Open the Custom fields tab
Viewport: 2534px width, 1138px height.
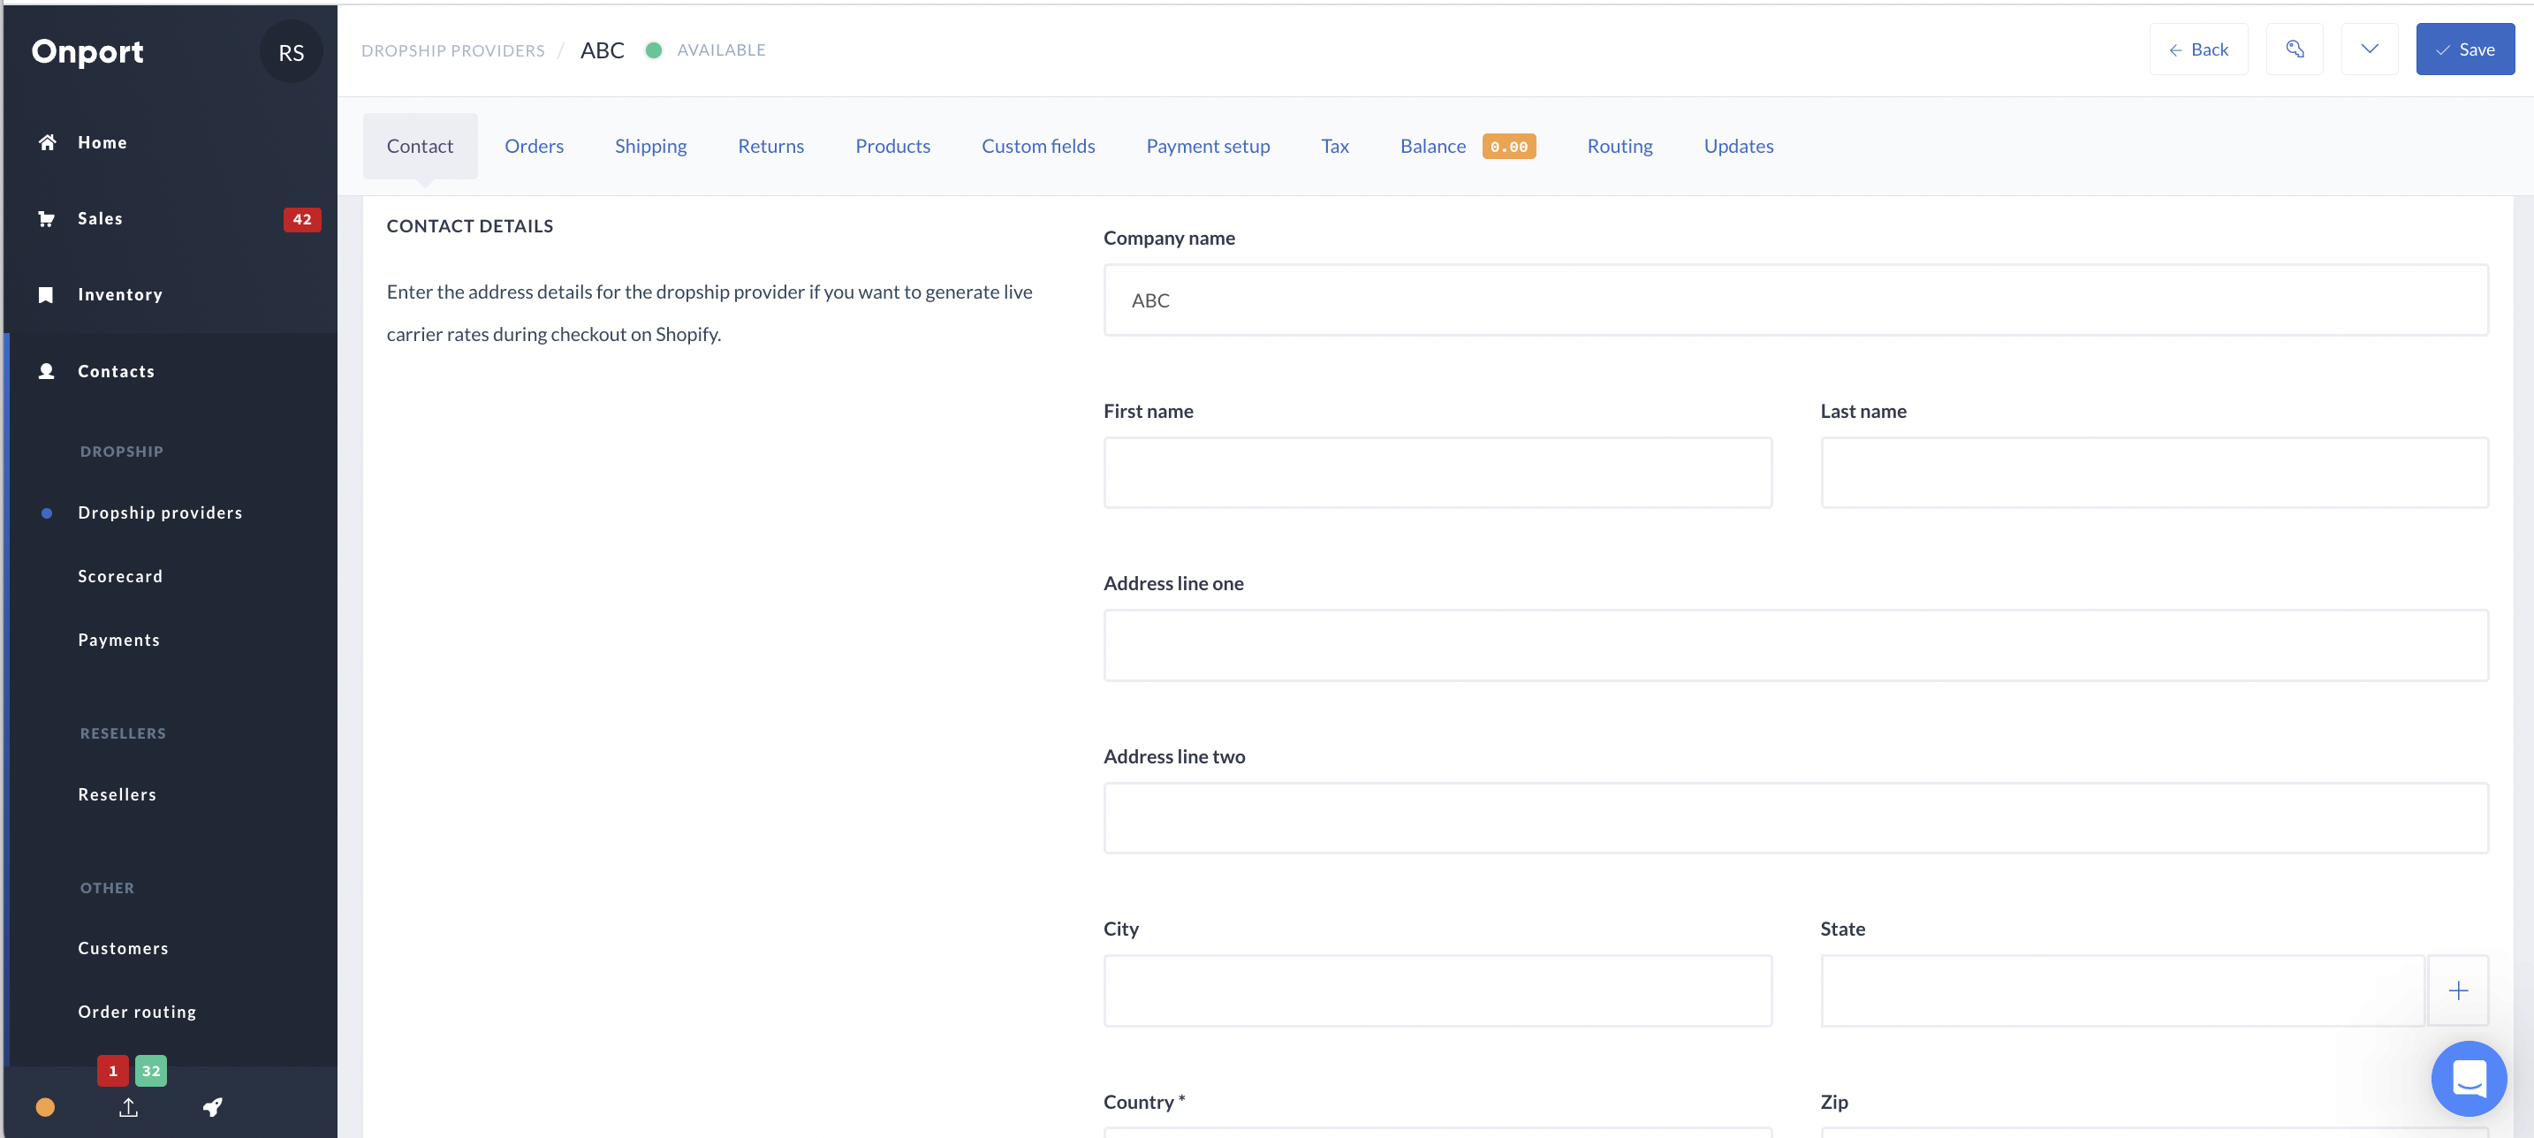[x=1038, y=146]
